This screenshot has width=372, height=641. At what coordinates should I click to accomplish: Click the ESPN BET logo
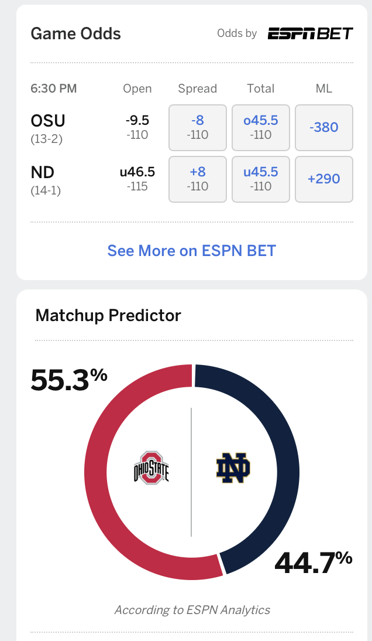coord(310,33)
